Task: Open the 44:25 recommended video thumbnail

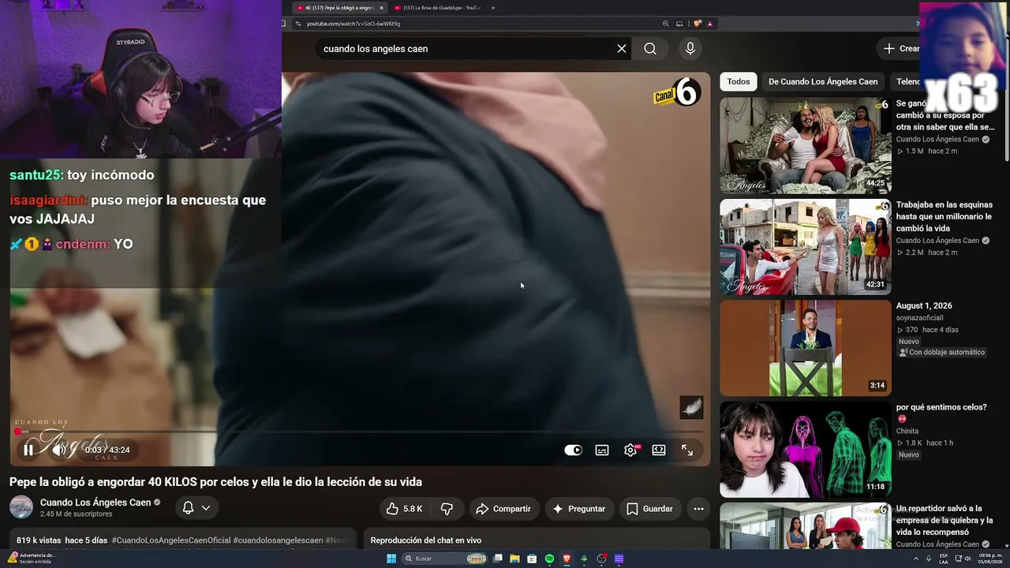Action: click(805, 145)
